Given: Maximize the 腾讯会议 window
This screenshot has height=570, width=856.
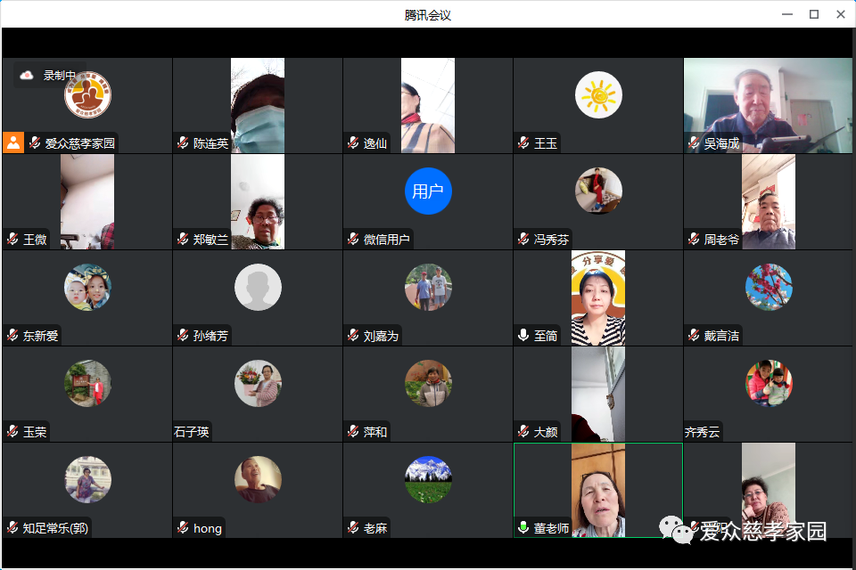Looking at the screenshot, I should pos(813,14).
